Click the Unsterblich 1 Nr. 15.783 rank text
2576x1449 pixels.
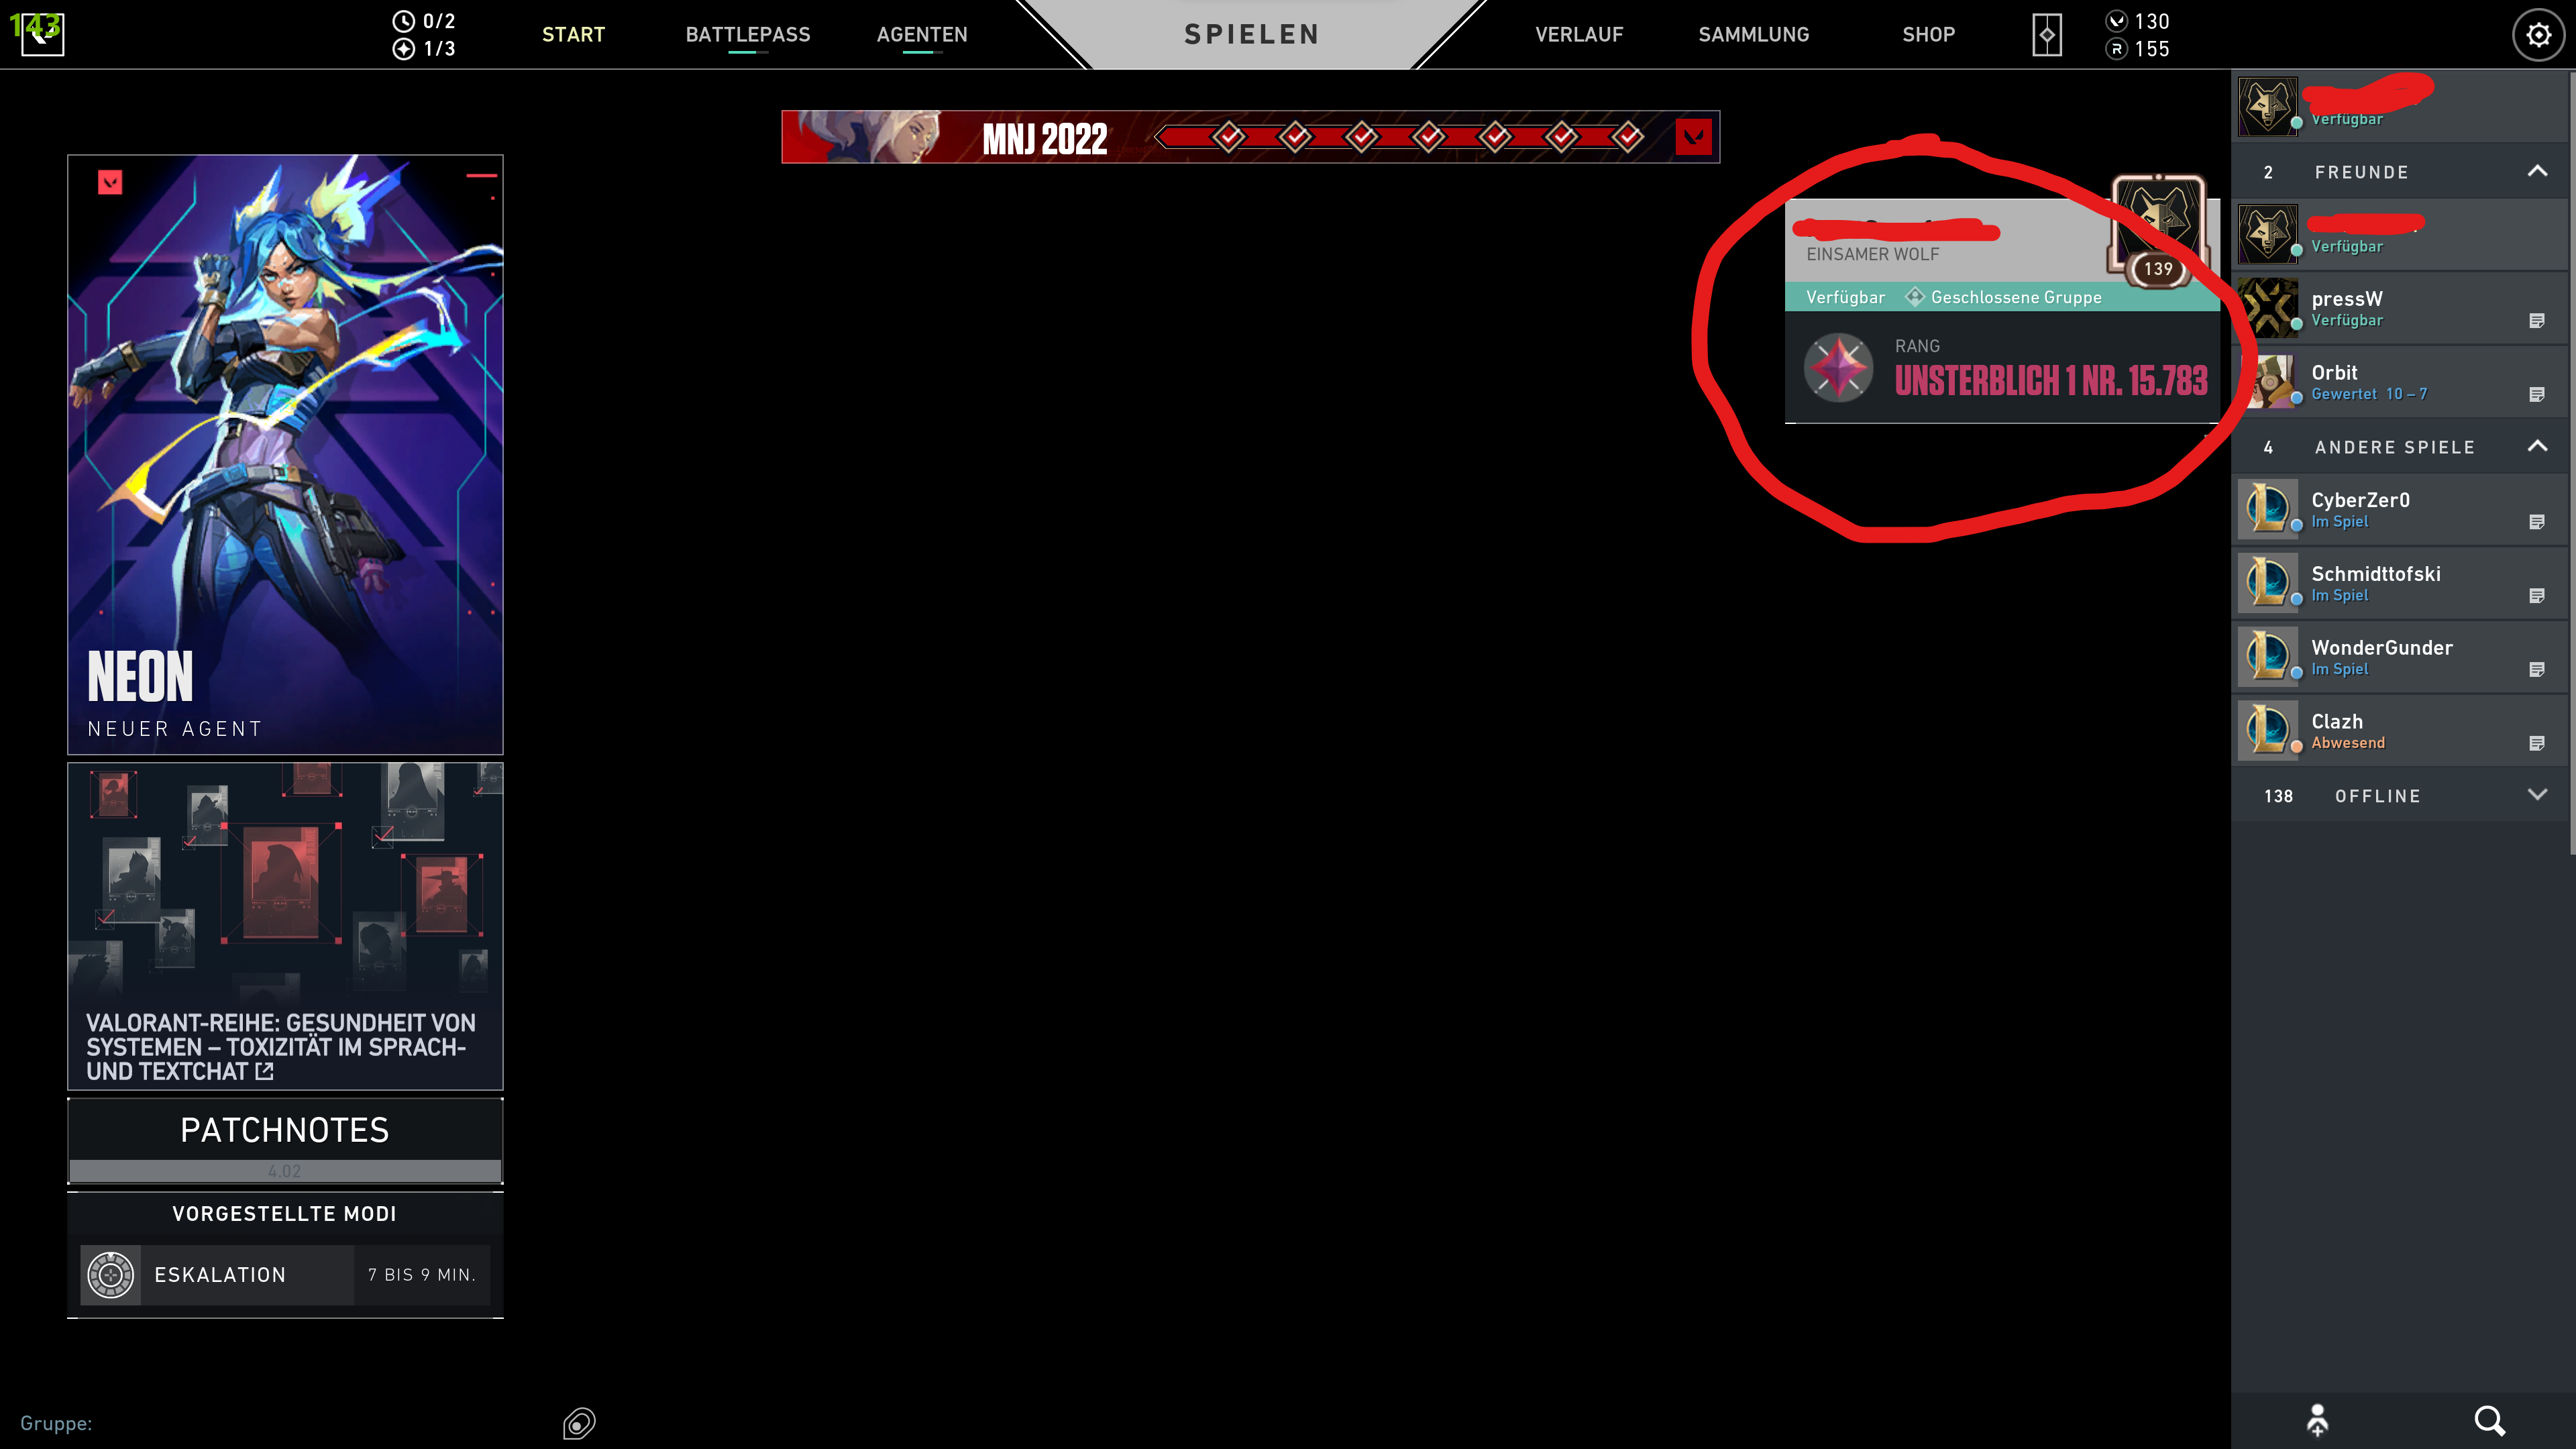[x=2051, y=380]
